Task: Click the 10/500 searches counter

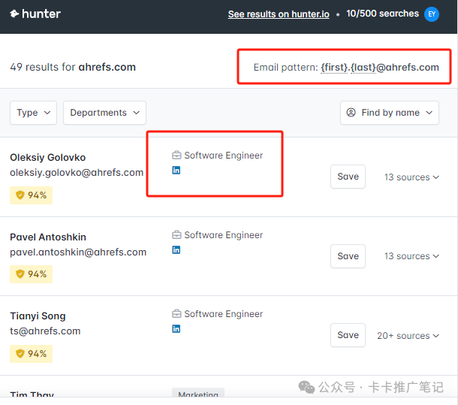Action: point(382,14)
